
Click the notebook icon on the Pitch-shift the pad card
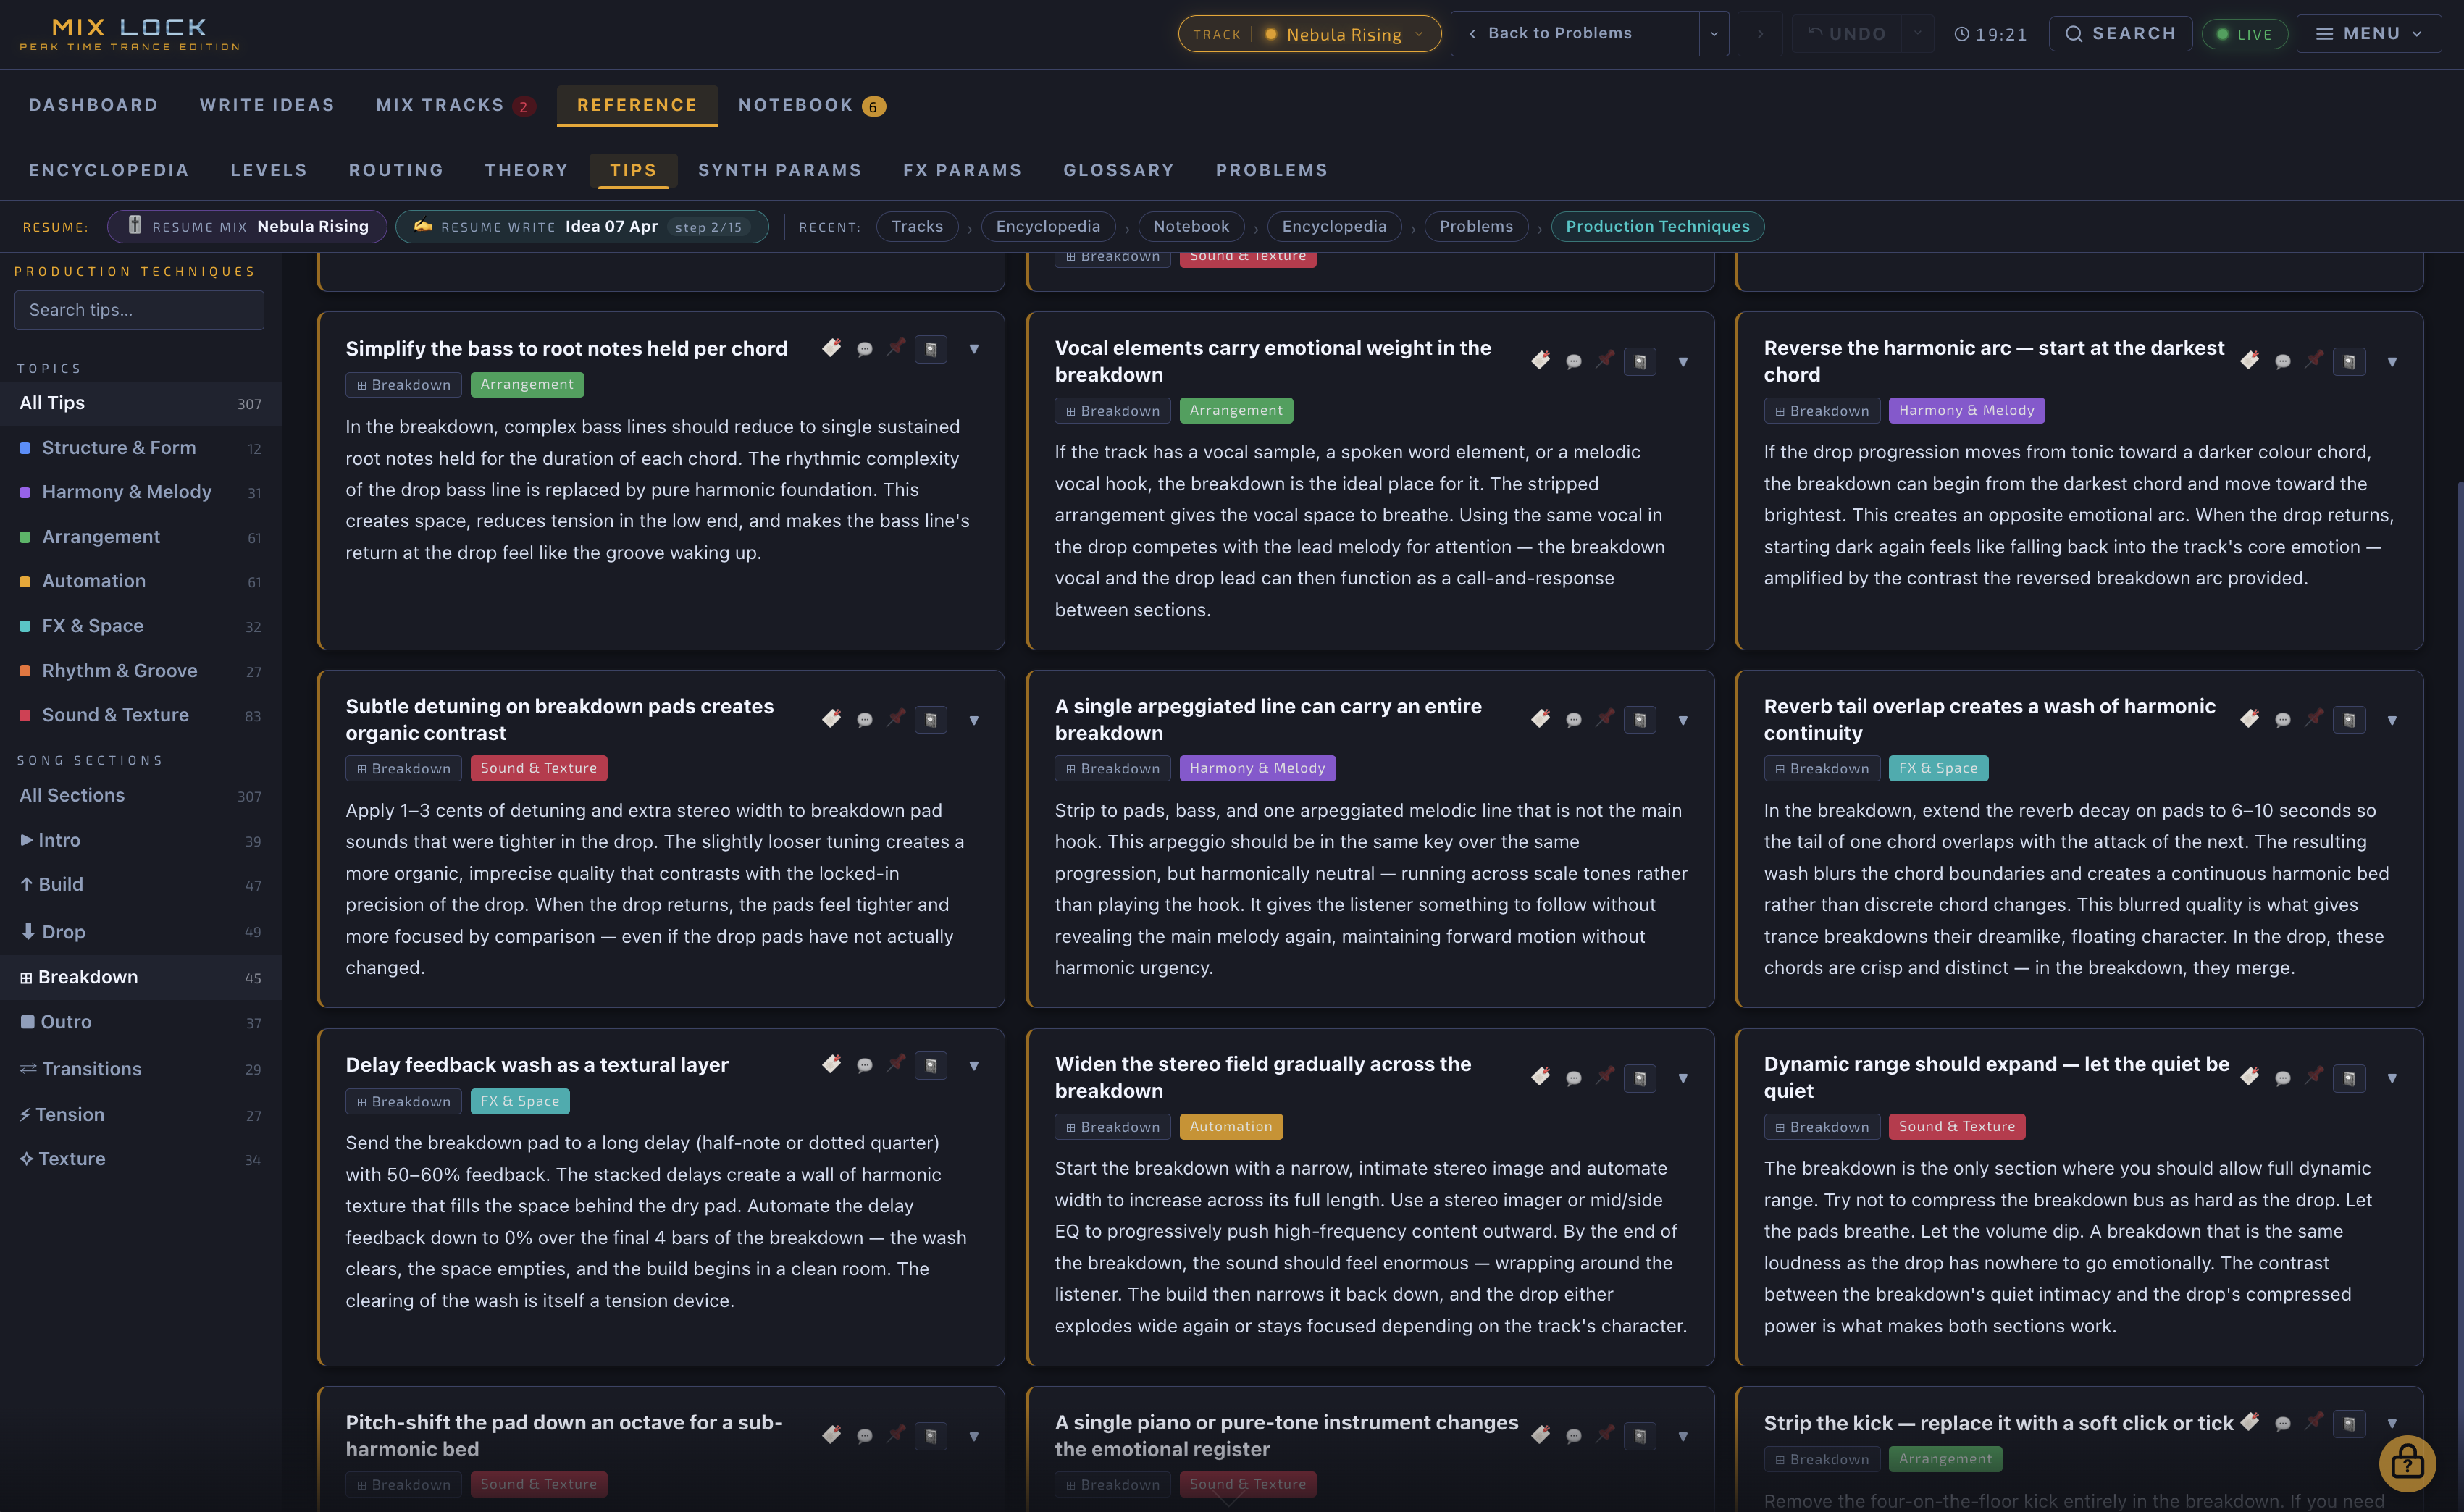[931, 1436]
